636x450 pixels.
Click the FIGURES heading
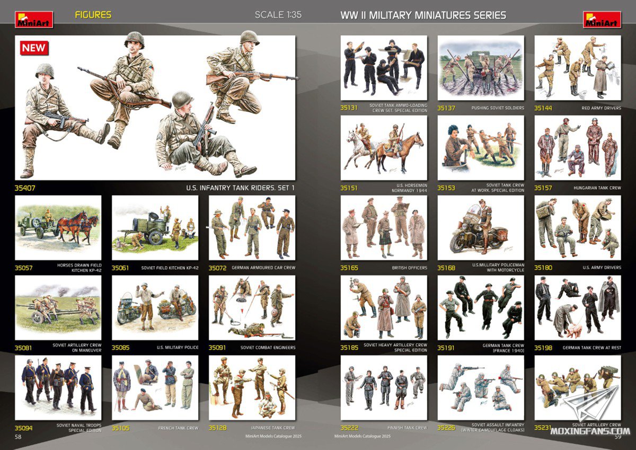point(93,15)
